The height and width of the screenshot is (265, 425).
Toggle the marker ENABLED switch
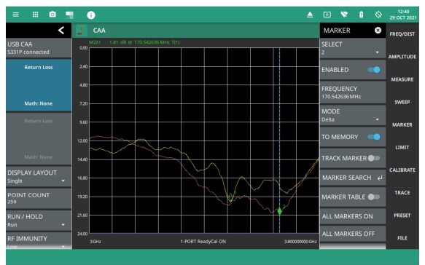(374, 70)
